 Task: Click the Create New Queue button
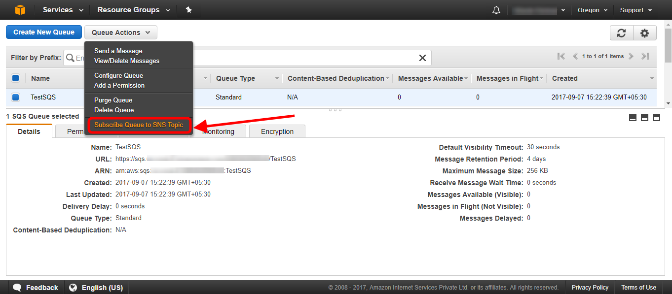(44, 32)
